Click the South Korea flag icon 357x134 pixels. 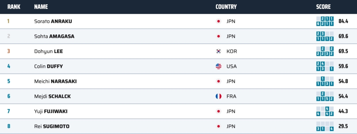tap(218, 51)
